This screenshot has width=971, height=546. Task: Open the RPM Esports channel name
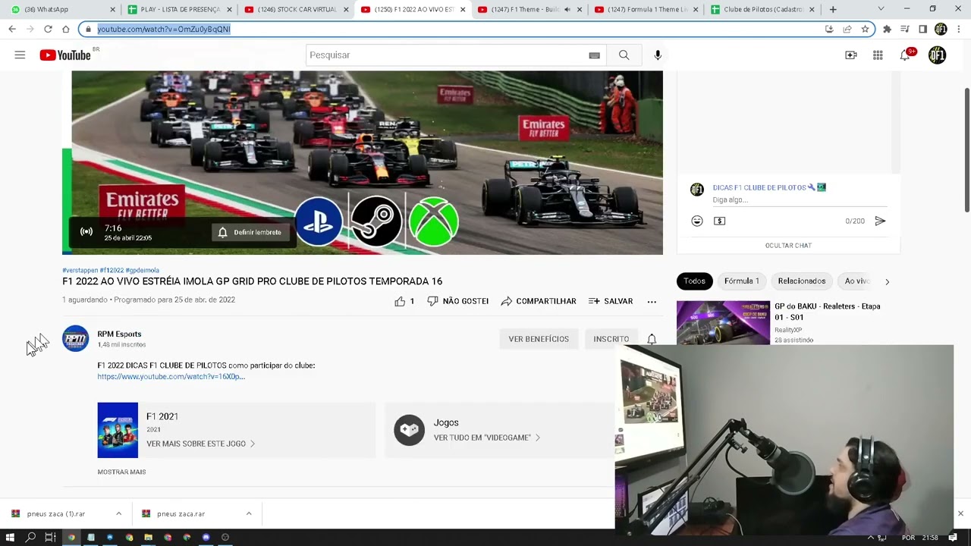(x=119, y=334)
